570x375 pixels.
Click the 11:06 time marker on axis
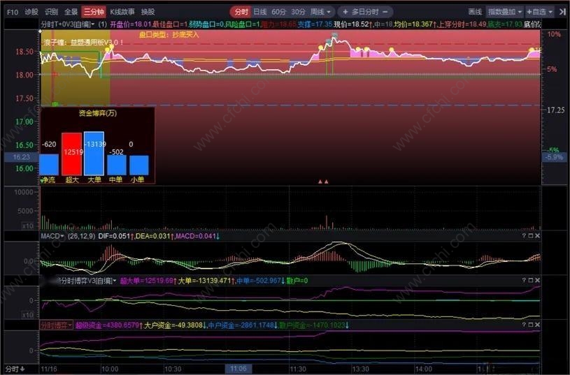pyautogui.click(x=238, y=369)
